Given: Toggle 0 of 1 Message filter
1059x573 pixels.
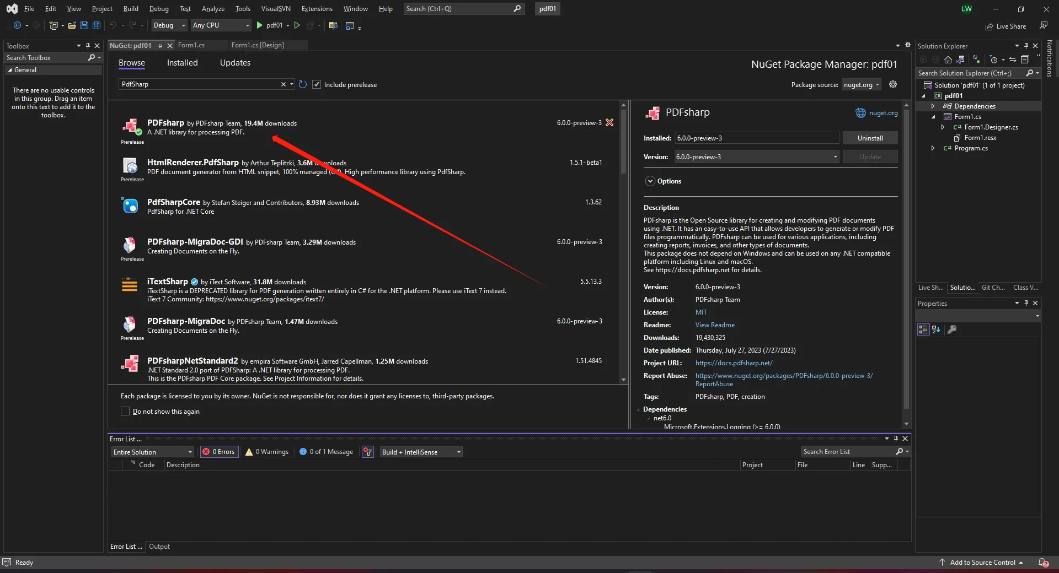Looking at the screenshot, I should click(x=326, y=452).
